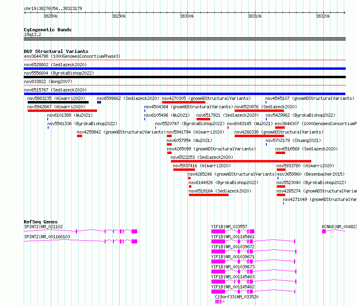Select the nsv5702179 Chuang2021 label

click(x=293, y=140)
